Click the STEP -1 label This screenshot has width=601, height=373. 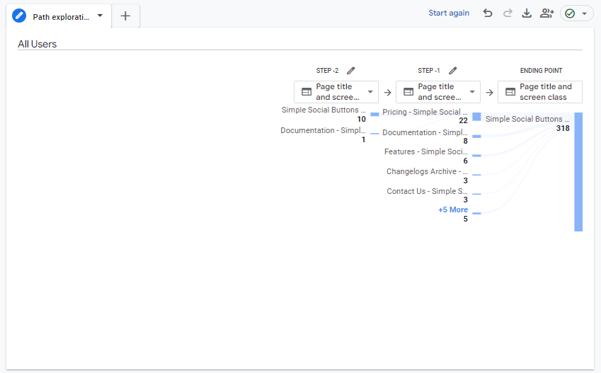click(429, 71)
